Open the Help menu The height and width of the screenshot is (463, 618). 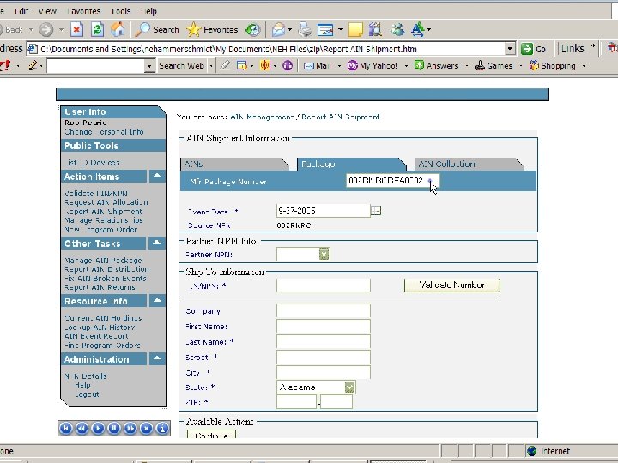148,11
